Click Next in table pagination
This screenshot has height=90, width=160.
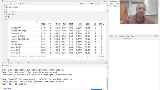point(101,56)
